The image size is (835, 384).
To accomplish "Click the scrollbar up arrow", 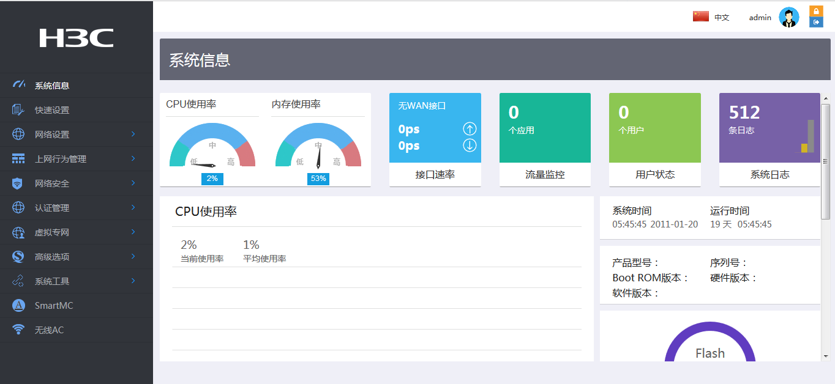I will [x=825, y=98].
